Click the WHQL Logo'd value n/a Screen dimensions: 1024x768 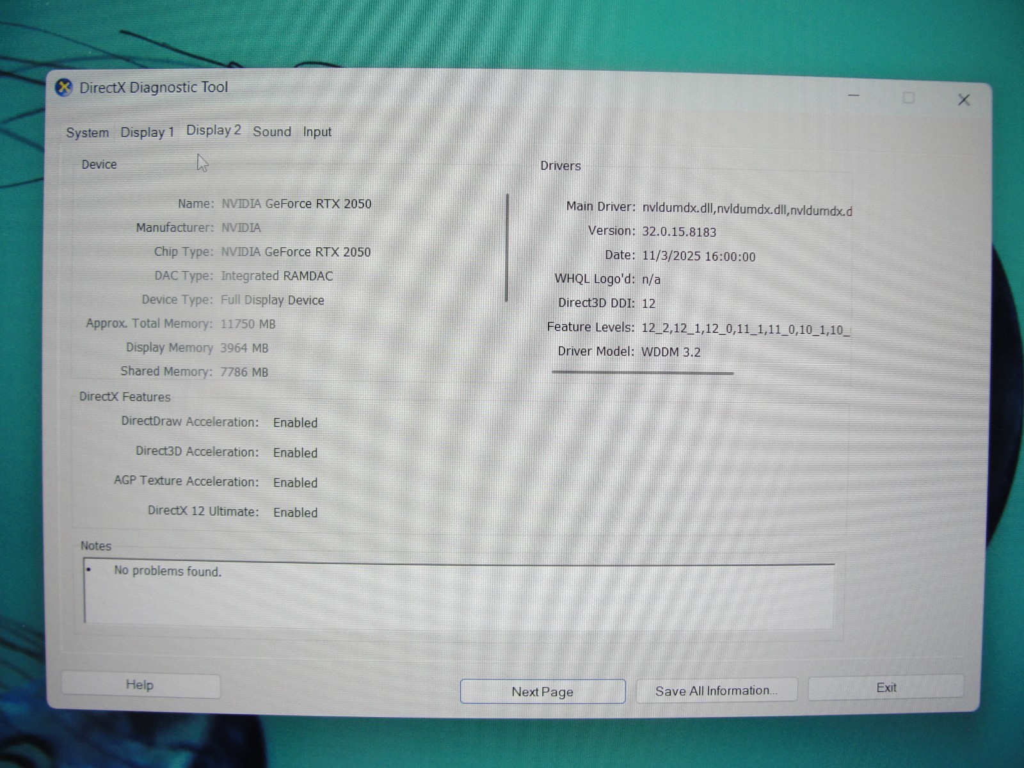tap(652, 280)
